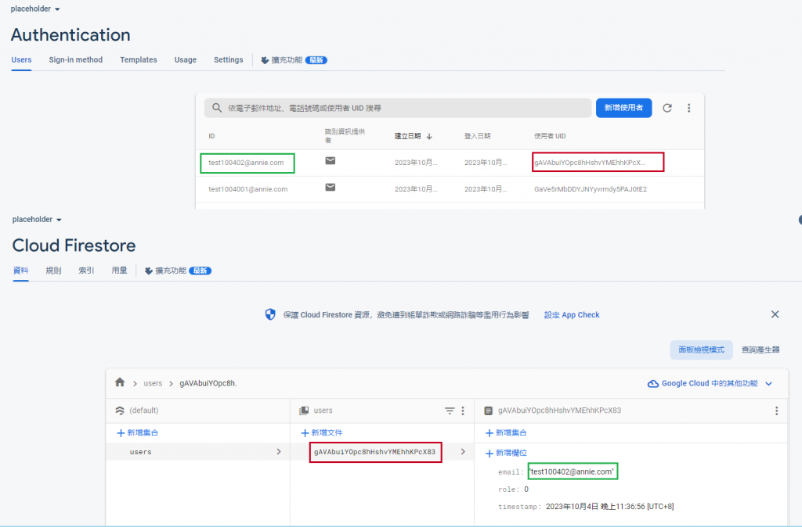Click extensions icon in Authentication tabs

265,60
